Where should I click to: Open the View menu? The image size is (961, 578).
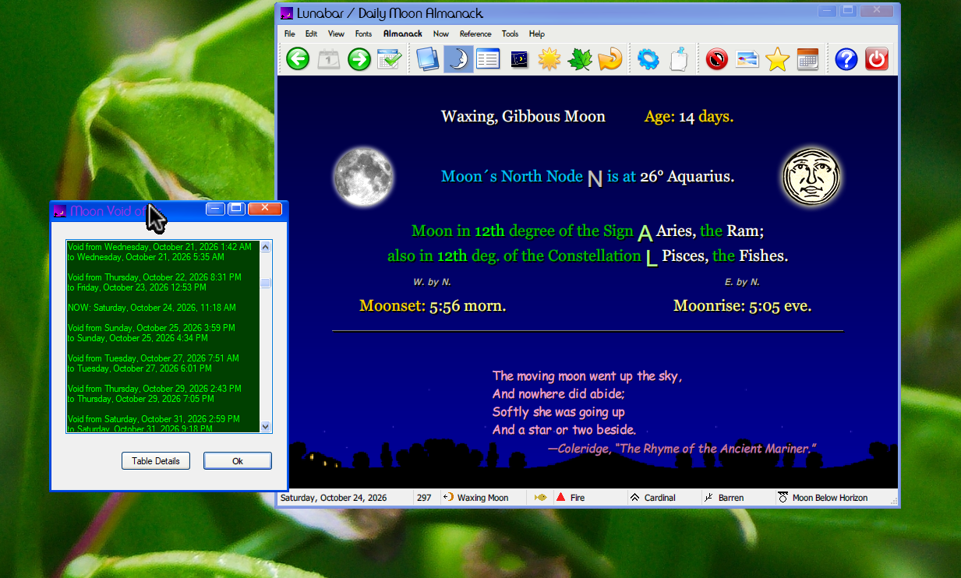click(x=336, y=34)
